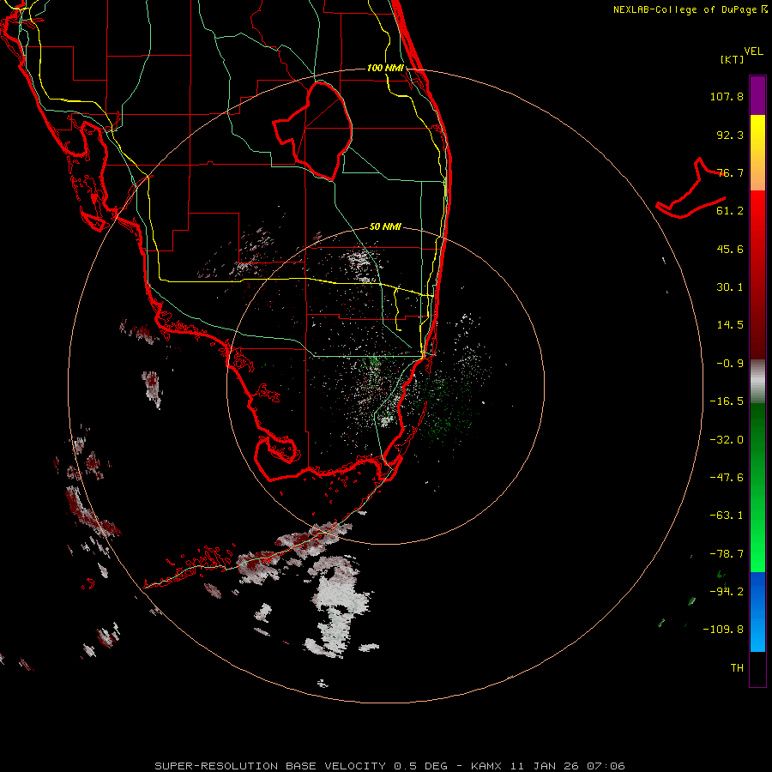Select the -47.6 legend value
Viewport: 772px width, 772px height.
tap(727, 478)
